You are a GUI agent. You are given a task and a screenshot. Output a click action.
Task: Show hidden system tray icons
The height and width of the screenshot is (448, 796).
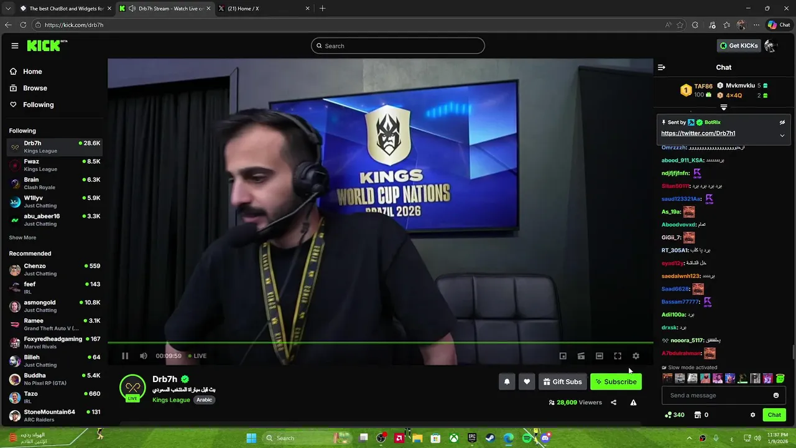pos(689,438)
